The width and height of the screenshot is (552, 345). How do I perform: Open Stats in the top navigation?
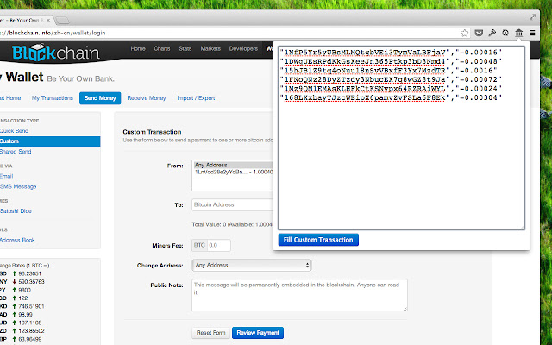click(185, 48)
